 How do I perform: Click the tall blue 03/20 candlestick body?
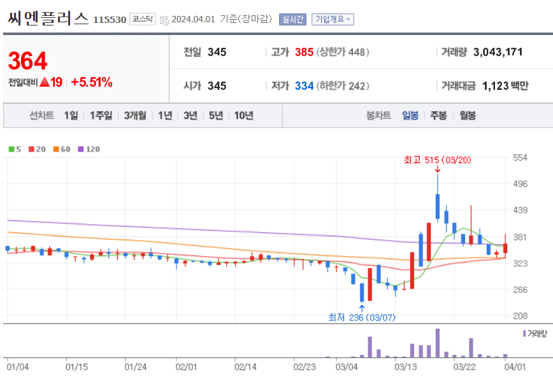coord(438,206)
